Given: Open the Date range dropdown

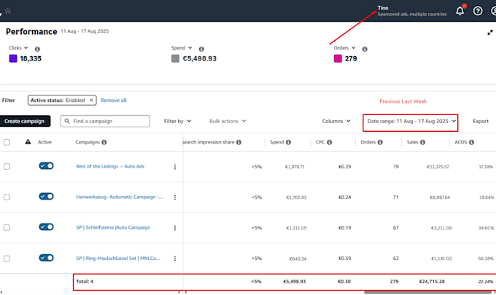Looking at the screenshot, I should (411, 122).
